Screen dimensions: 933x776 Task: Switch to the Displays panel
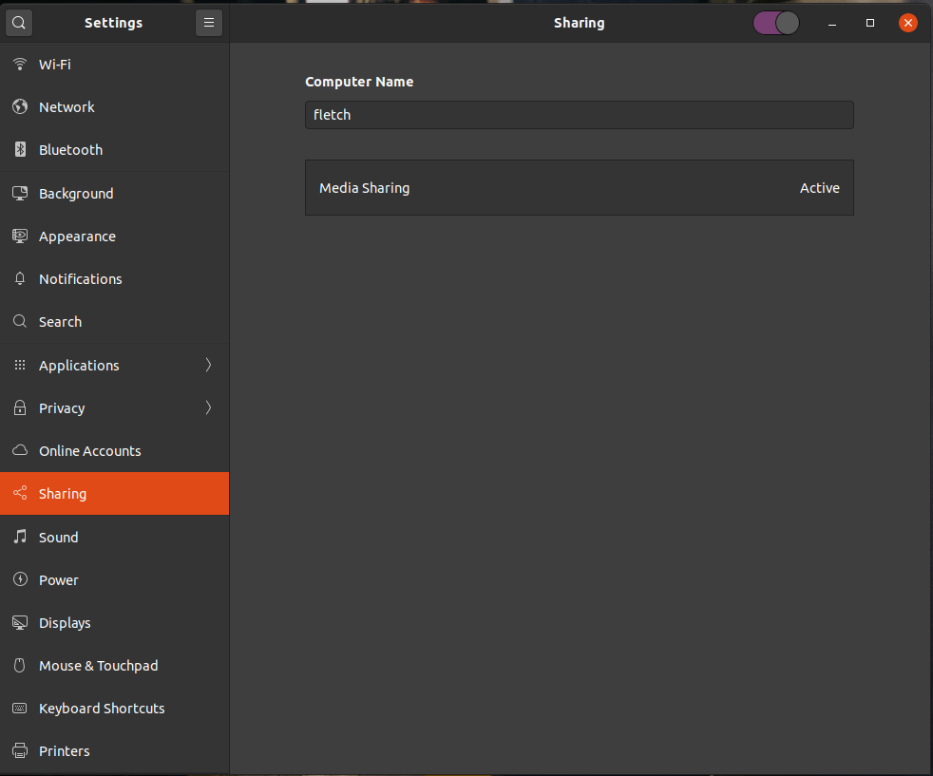[x=65, y=623]
